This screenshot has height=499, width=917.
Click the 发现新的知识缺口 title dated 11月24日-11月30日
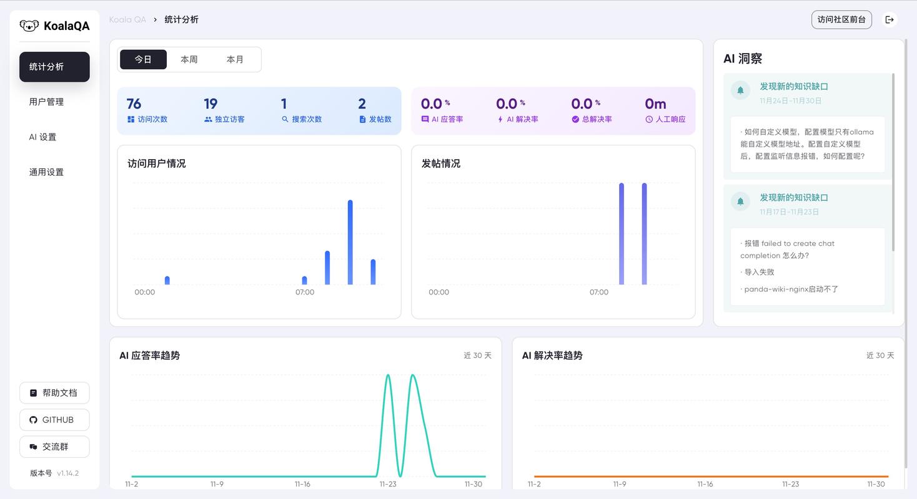(794, 86)
